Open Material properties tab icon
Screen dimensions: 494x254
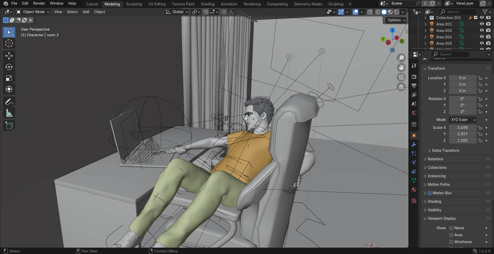pos(414,190)
